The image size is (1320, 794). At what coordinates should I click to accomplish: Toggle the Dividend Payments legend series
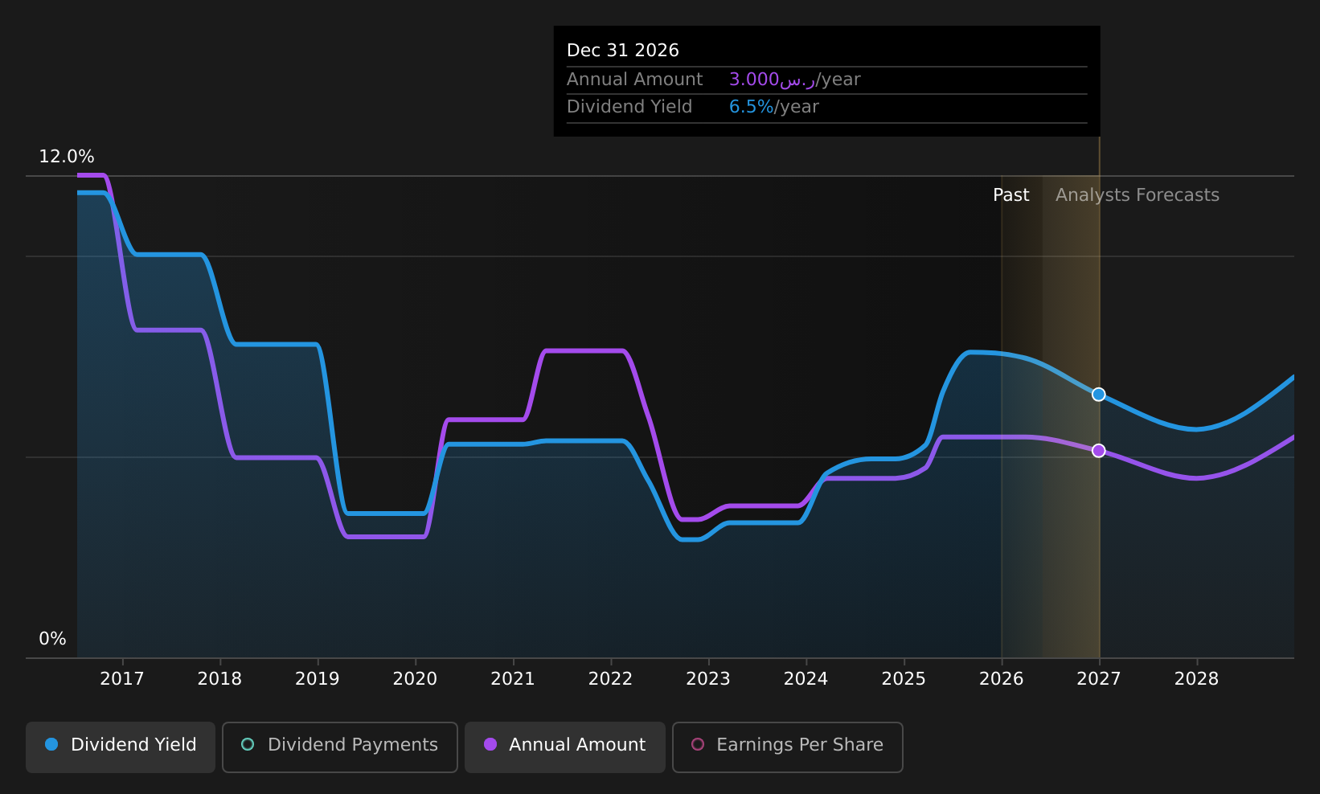340,747
